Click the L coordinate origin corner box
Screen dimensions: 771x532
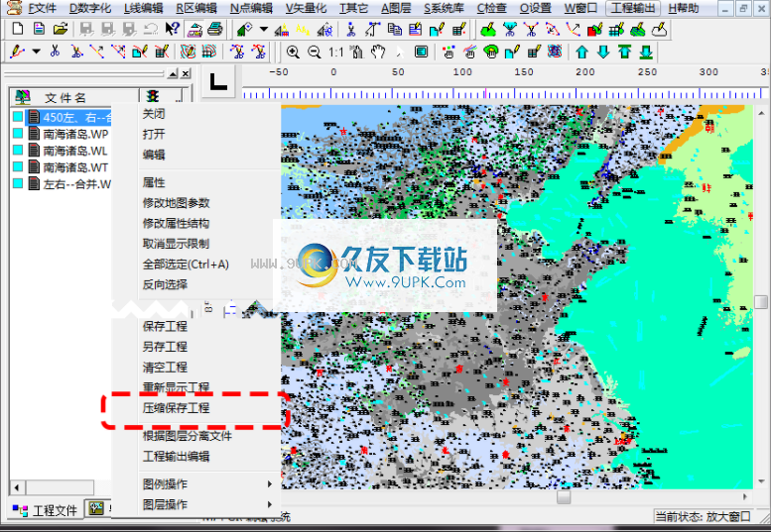pos(218,81)
